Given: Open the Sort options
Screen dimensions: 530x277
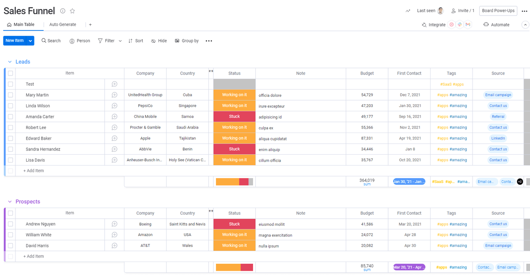Looking at the screenshot, I should (x=136, y=41).
